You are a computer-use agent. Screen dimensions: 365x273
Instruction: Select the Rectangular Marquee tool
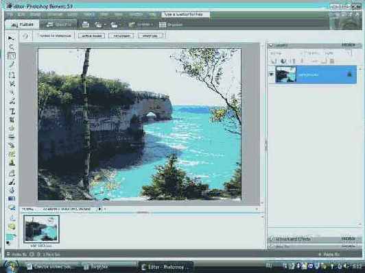12,75
